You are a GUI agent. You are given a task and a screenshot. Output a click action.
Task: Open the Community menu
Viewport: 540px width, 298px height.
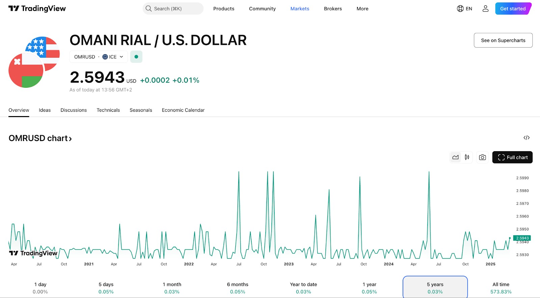[x=262, y=8]
